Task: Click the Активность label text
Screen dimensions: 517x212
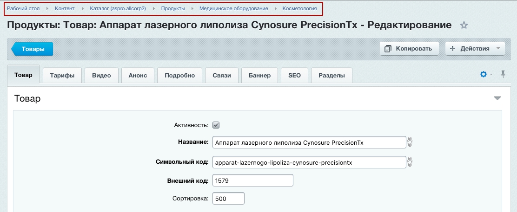Action: pos(191,125)
